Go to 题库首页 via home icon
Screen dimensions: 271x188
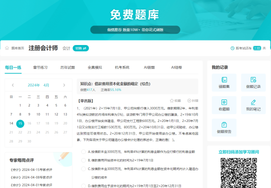7,48
